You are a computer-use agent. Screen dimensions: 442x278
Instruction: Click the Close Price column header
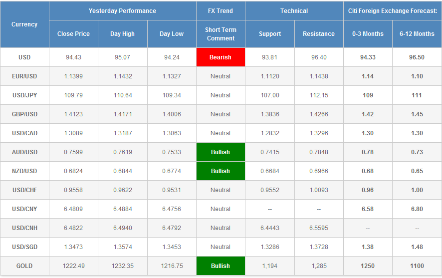pyautogui.click(x=74, y=34)
